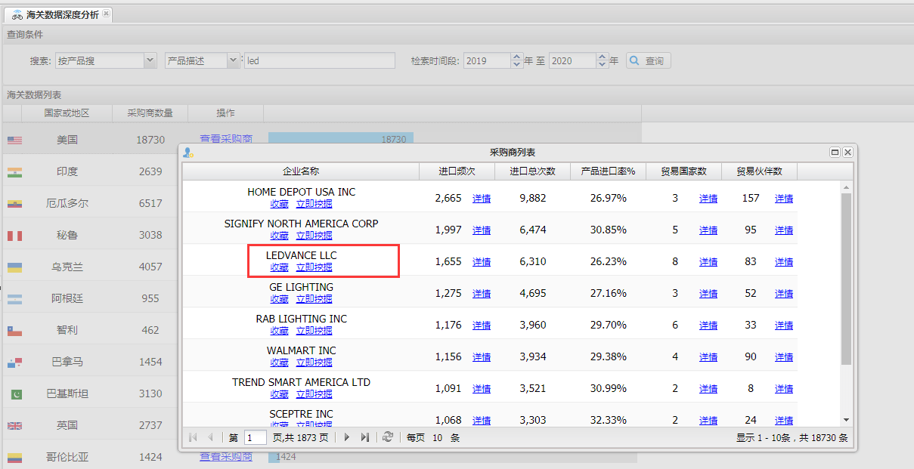
Task: Sort by the 进口频次 column header
Action: point(457,171)
